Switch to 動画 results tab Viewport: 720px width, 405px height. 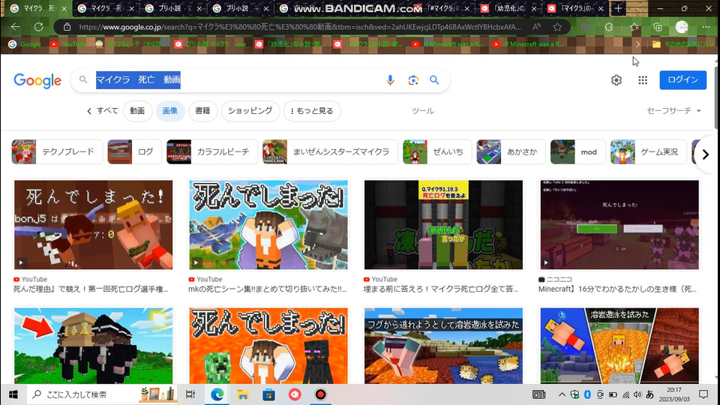point(137,111)
